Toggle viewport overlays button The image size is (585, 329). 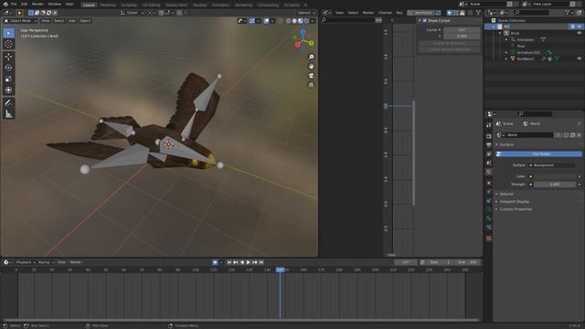(x=267, y=21)
